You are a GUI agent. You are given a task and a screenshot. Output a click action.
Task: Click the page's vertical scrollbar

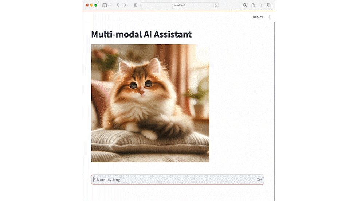pos(274,111)
